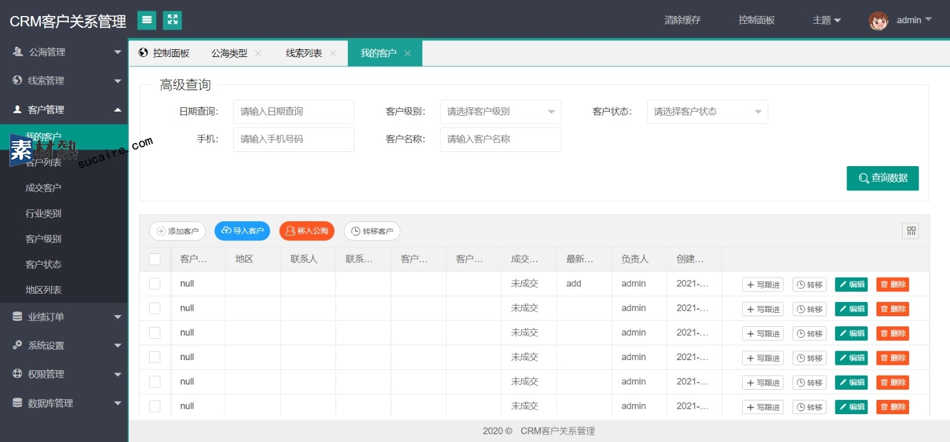Click the 公海管理 sidebar icon
Screen dimensions: 950x442
click(18, 52)
